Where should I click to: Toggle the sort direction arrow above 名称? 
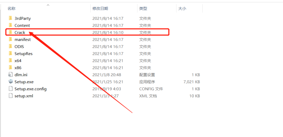tap(48, 5)
